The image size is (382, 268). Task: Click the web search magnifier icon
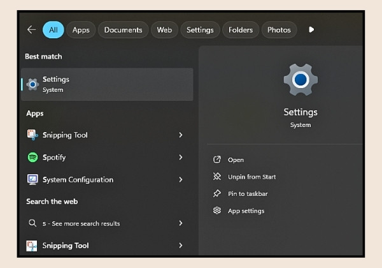[x=32, y=223]
